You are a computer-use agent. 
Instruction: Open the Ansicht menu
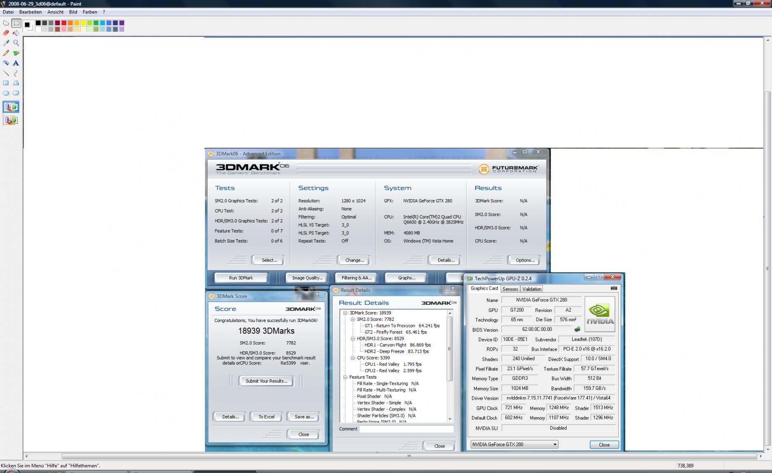click(x=55, y=12)
